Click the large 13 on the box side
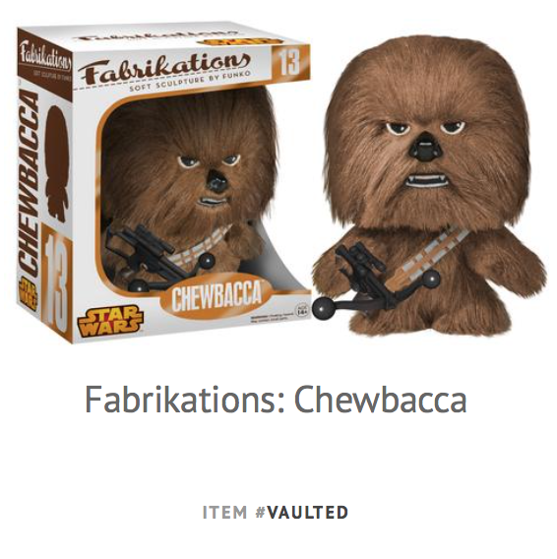The image size is (557, 559). point(56,281)
